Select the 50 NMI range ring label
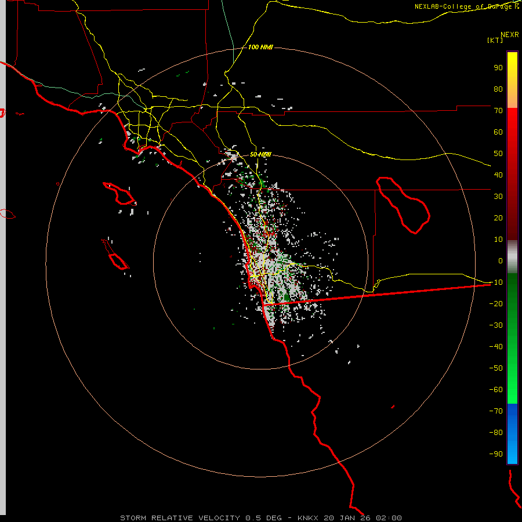Image resolution: width=522 pixels, height=522 pixels. point(260,154)
